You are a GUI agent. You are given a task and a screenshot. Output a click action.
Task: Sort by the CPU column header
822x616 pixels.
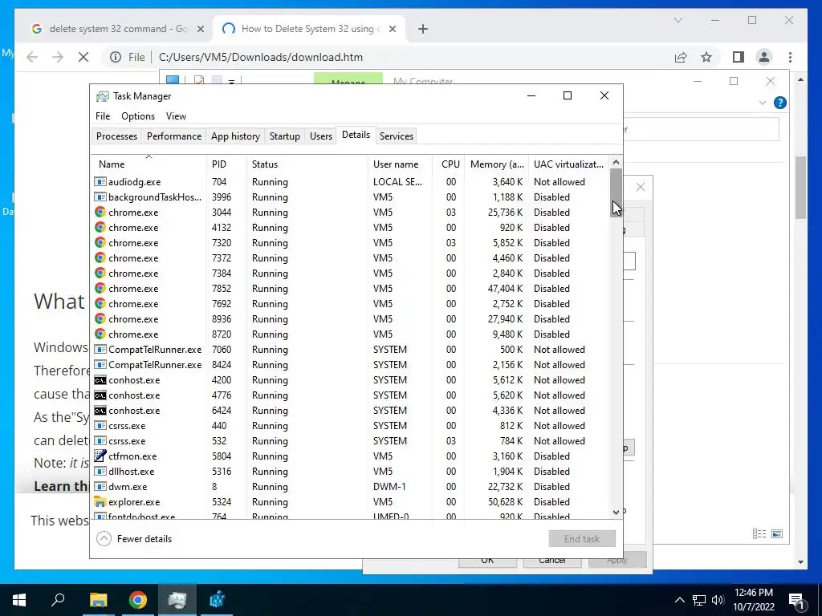pos(449,164)
